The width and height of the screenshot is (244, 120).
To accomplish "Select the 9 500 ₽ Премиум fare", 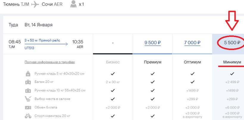I will point(153,42).
